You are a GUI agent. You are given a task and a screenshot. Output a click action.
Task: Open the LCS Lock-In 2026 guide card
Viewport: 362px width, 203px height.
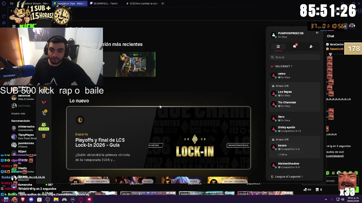click(x=158, y=138)
